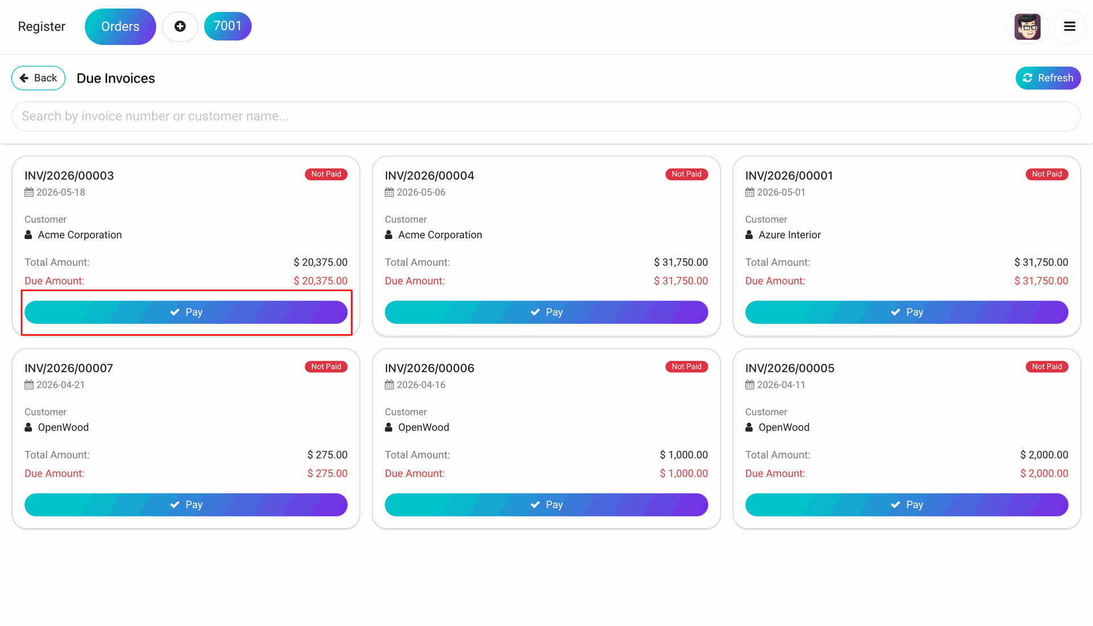This screenshot has width=1093, height=626.
Task: Click calendar icon on INV/2026/00005
Action: pos(750,385)
